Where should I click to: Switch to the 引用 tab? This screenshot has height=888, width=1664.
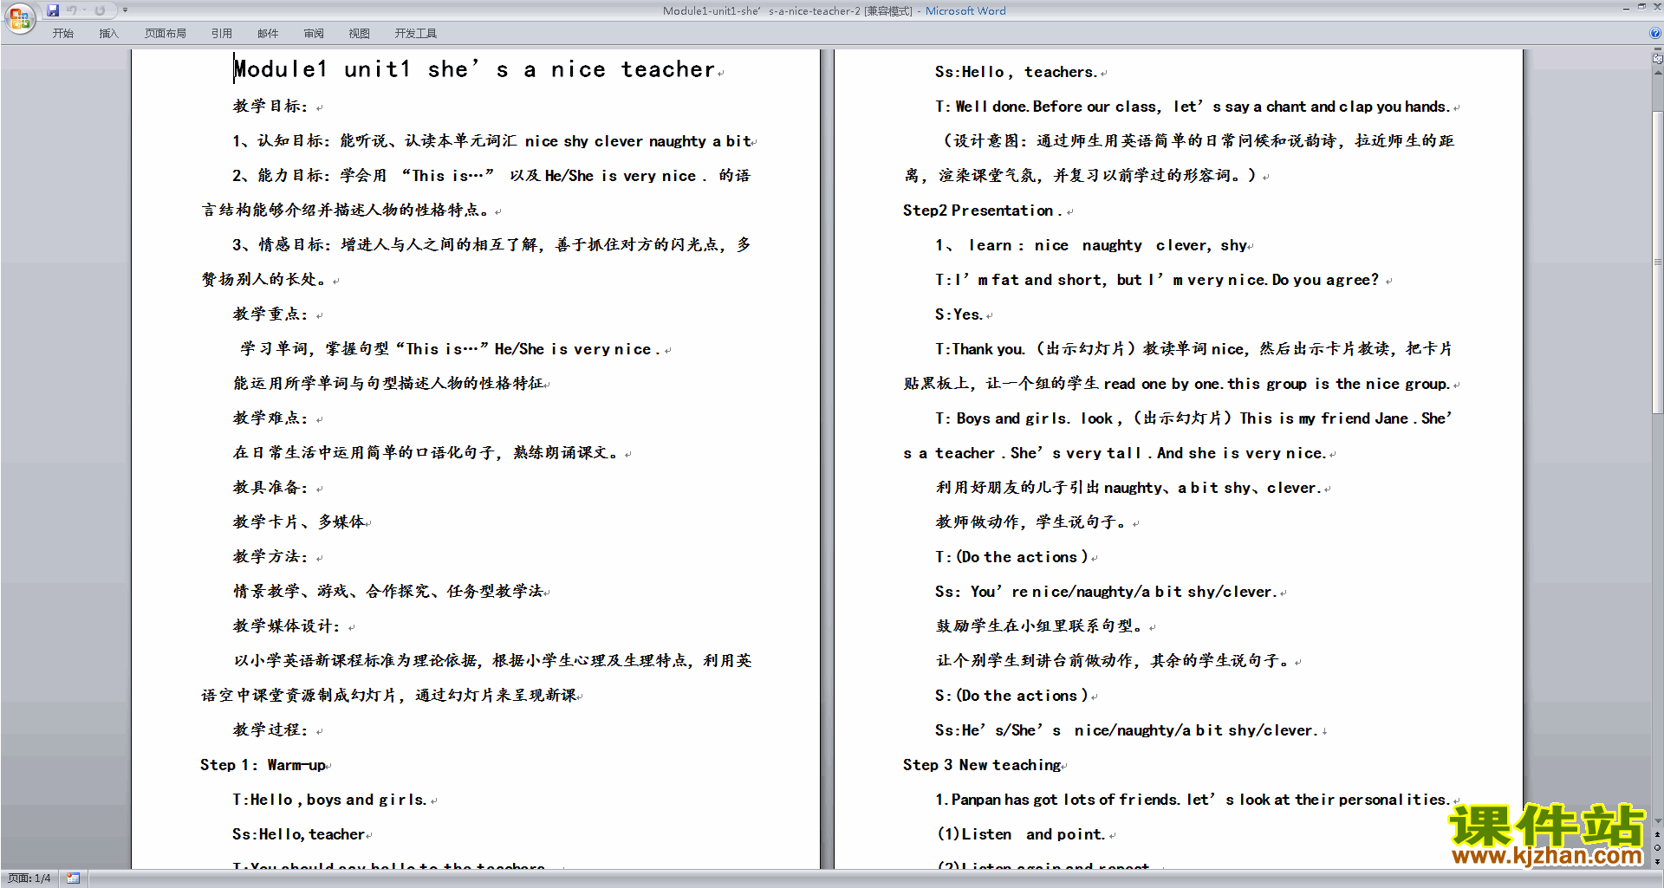pos(221,33)
